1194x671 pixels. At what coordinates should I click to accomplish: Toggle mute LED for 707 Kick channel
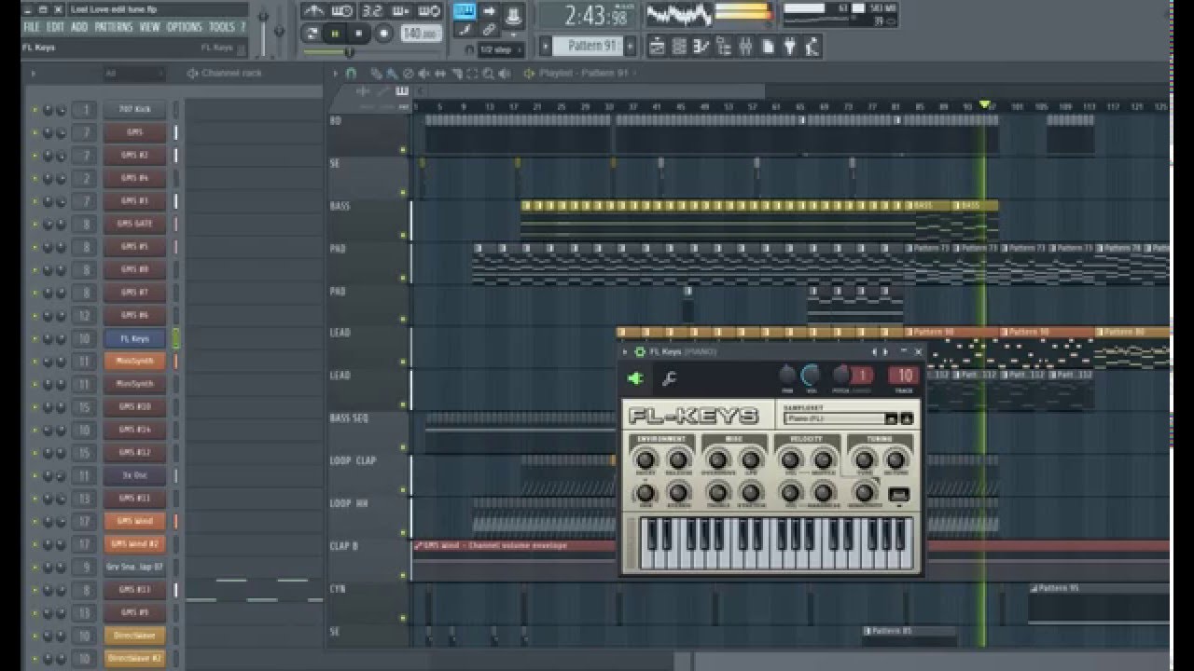(35, 110)
